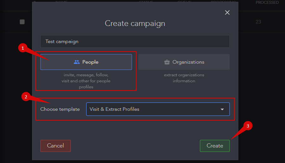The height and width of the screenshot is (163, 285).
Task: Click red annotation marker number 2
Action: pos(26,97)
